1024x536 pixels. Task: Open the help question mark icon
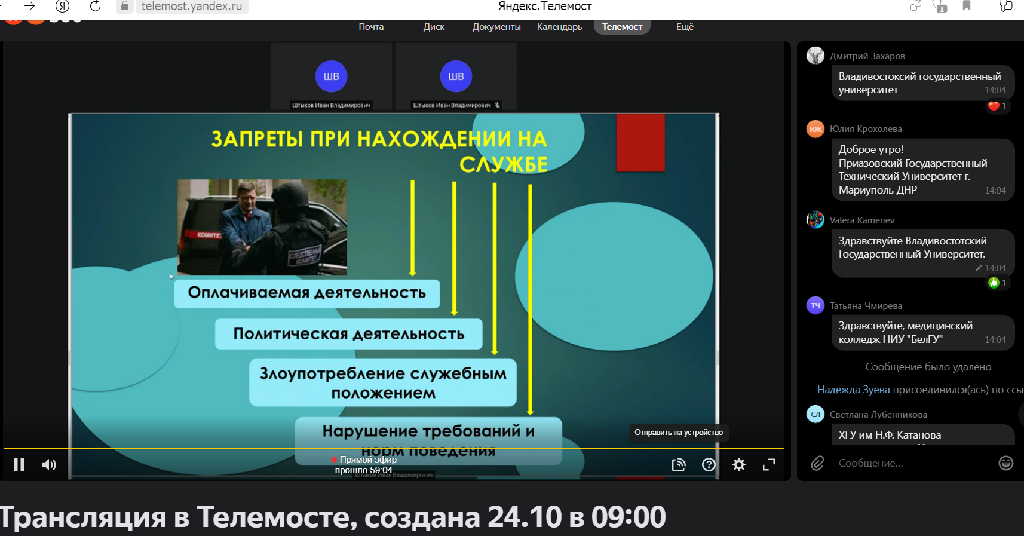click(709, 464)
